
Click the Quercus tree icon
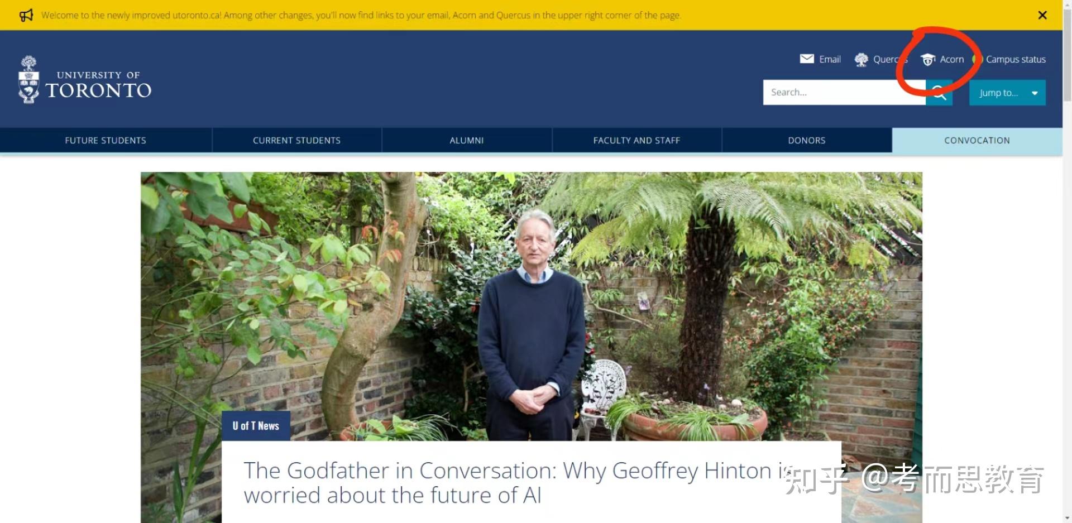tap(862, 59)
